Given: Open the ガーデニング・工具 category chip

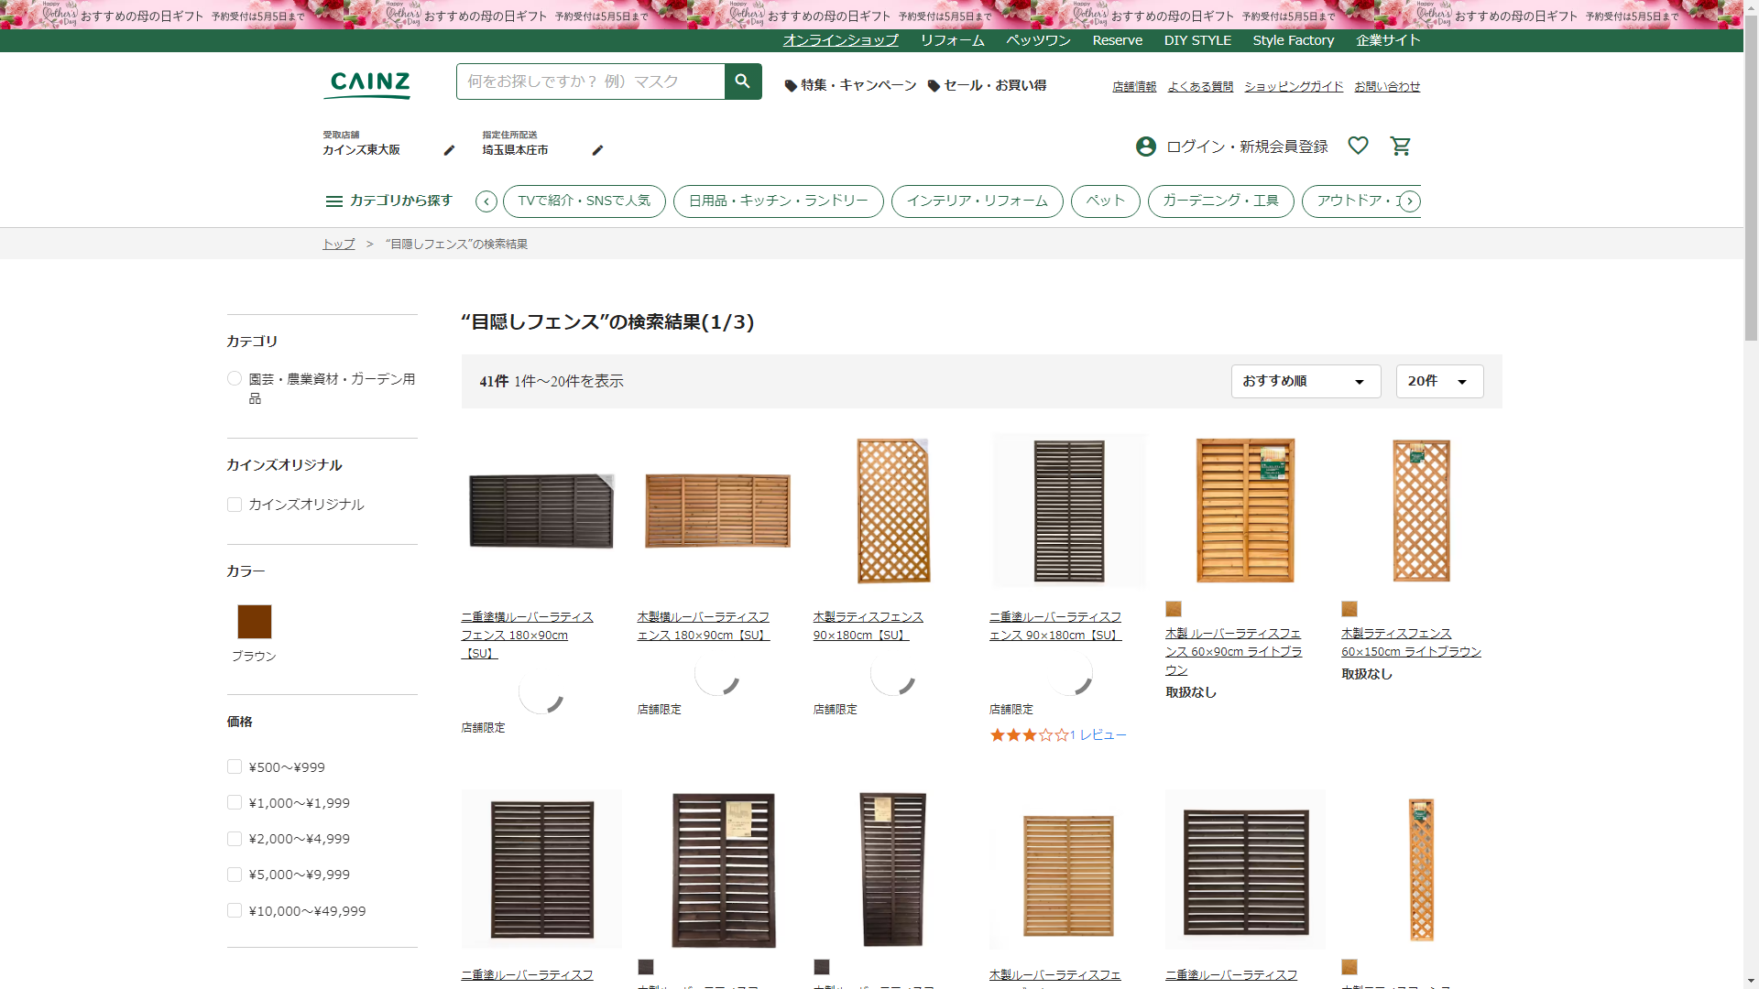Looking at the screenshot, I should pyautogui.click(x=1220, y=201).
